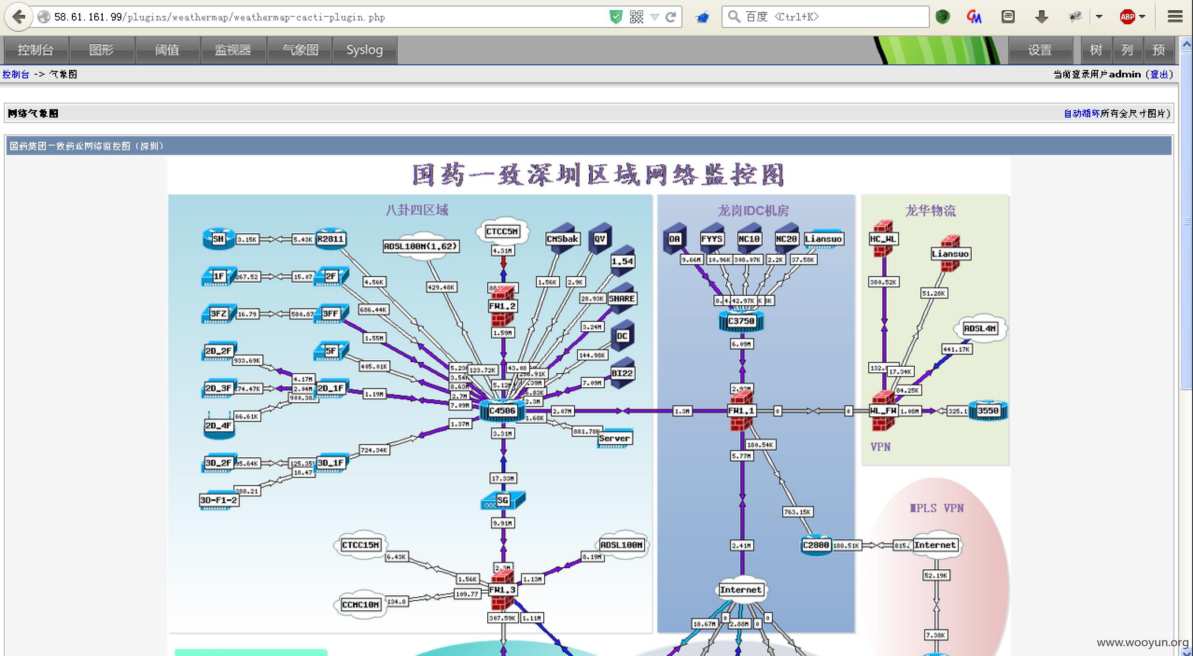Viewport: 1193px width, 656px height.
Task: Switch to 预 preview tab
Action: [1158, 50]
